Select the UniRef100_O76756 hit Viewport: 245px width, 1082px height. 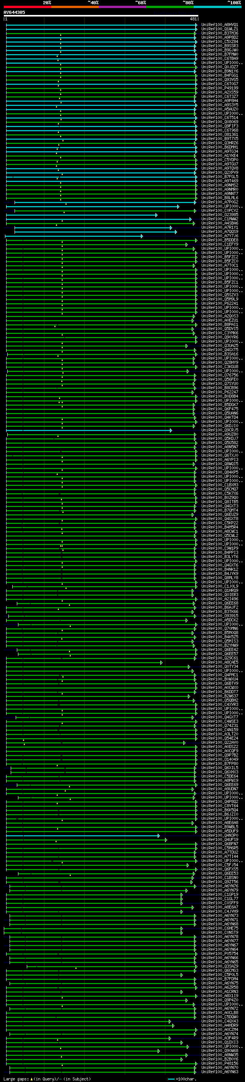coord(220,375)
